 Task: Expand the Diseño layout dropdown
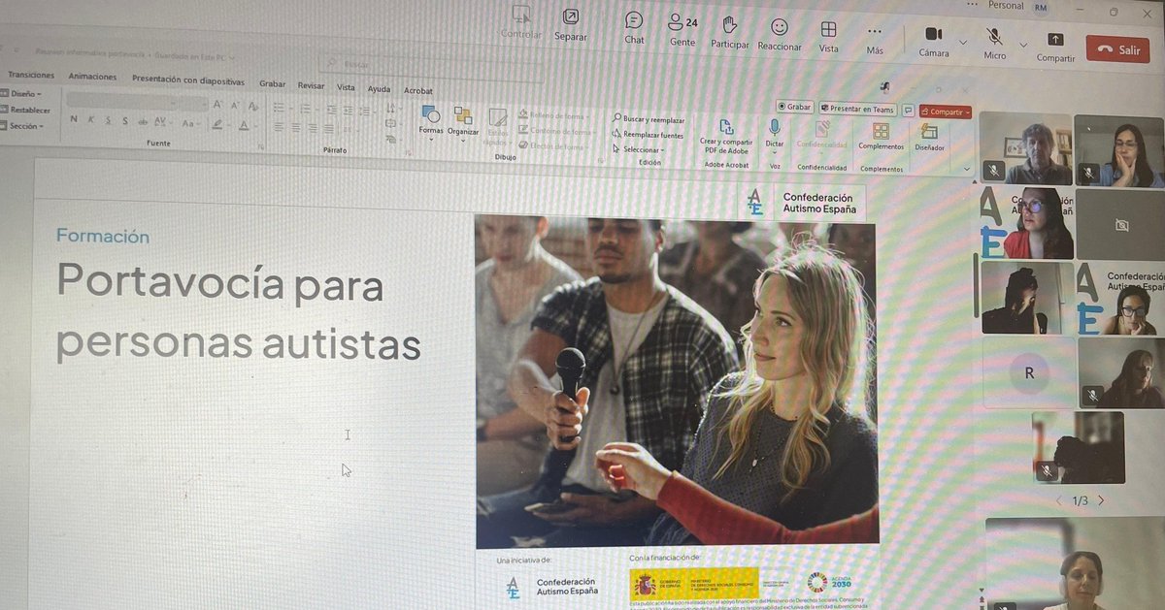point(23,94)
